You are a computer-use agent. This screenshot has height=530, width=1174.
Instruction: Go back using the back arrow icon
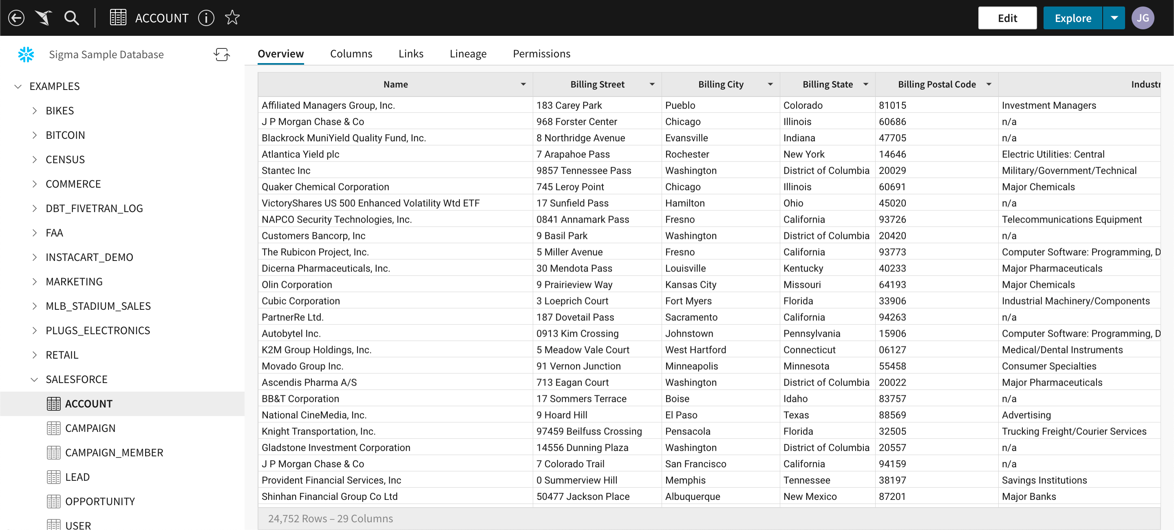(16, 18)
